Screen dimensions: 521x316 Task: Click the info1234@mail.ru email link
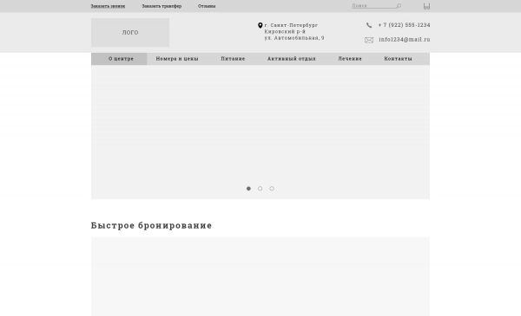pyautogui.click(x=405, y=40)
